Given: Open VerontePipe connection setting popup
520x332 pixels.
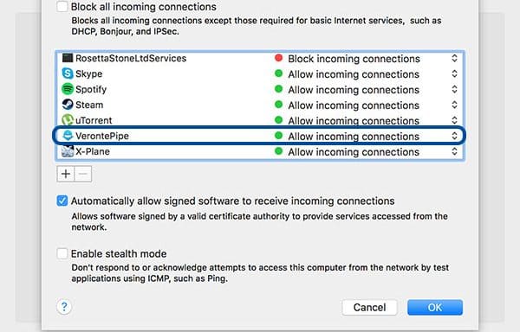Looking at the screenshot, I should [454, 136].
